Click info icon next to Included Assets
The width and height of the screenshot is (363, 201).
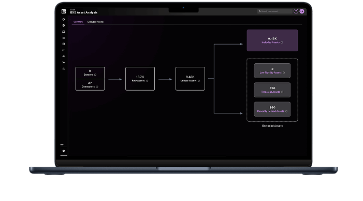coord(282,42)
